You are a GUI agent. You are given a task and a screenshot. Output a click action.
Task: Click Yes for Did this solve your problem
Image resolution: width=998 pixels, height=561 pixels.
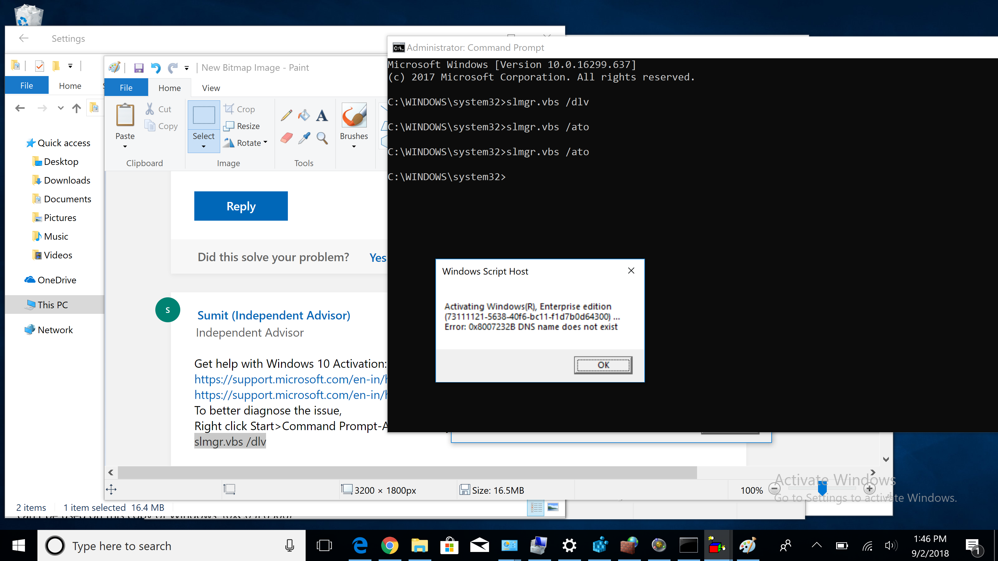click(x=378, y=257)
